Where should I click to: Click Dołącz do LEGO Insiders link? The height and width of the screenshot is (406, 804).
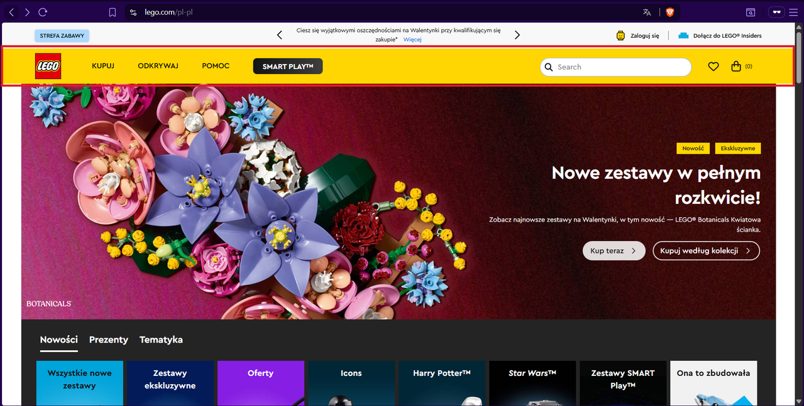(x=727, y=36)
